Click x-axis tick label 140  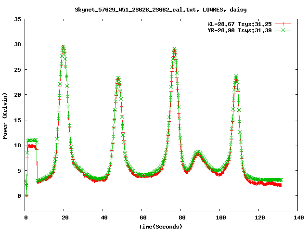coord(299,218)
